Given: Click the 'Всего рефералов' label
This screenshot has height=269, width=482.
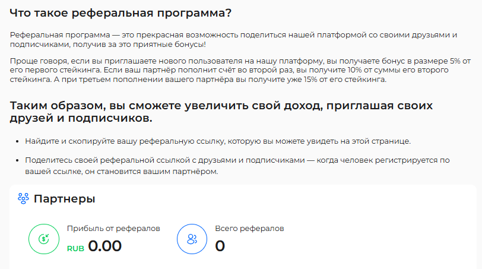Looking at the screenshot, I should point(249,229).
